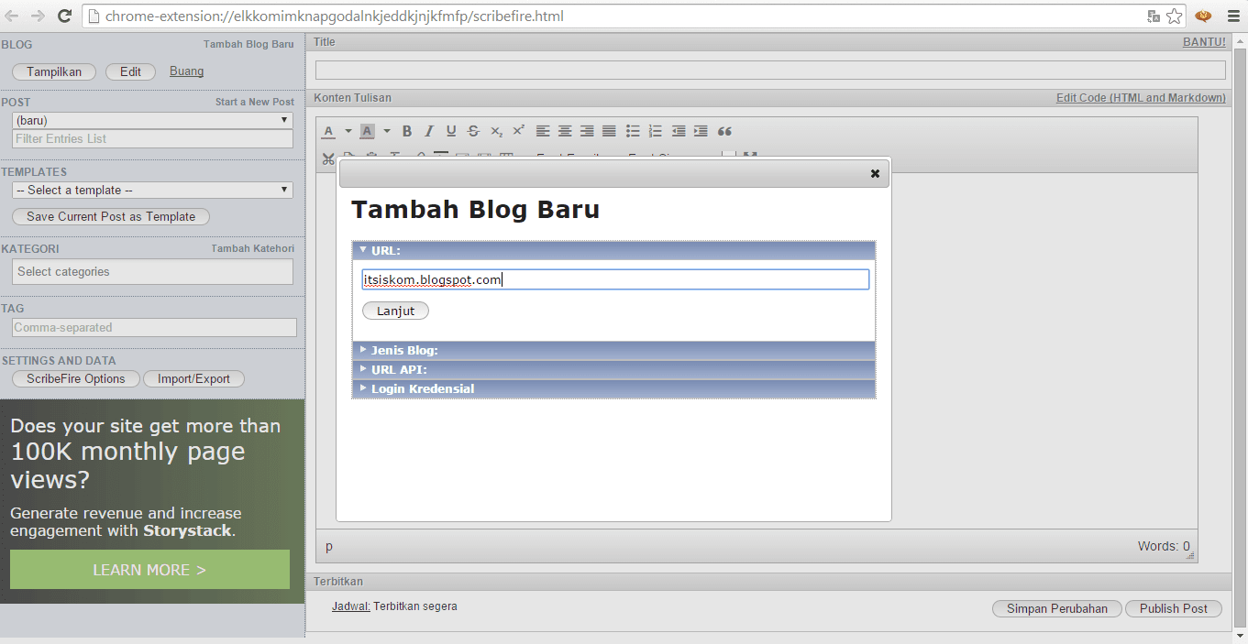Collapse the URL: section header
Image resolution: width=1248 pixels, height=644 pixels.
tap(613, 250)
